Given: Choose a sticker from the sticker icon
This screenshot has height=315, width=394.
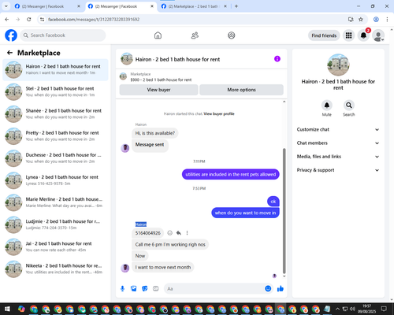Looking at the screenshot, I should (x=145, y=289).
